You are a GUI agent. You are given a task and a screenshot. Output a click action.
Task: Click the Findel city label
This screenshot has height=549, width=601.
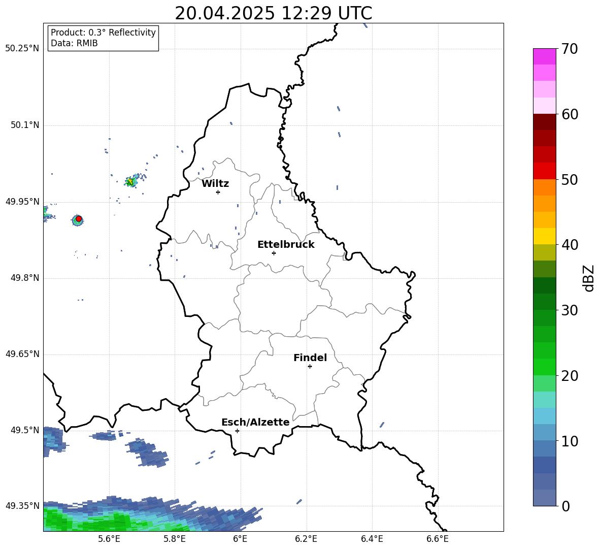point(310,358)
